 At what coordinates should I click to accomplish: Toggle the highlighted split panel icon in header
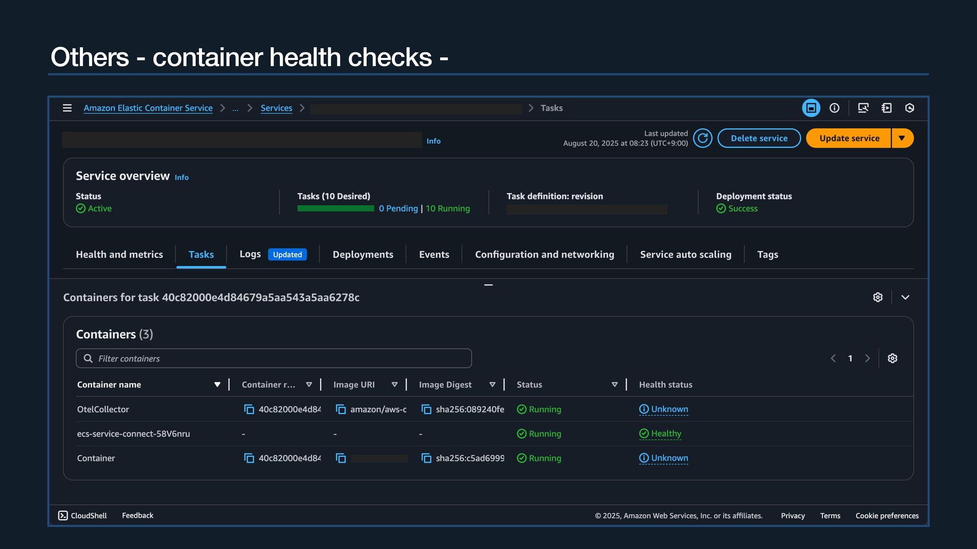(x=811, y=108)
